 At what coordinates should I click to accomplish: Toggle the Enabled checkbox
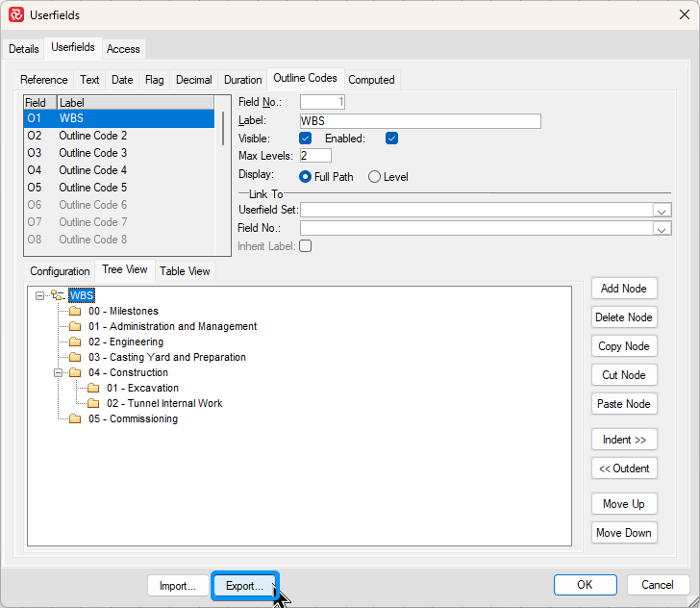tap(391, 139)
